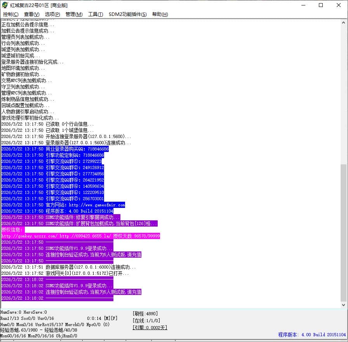Close the 红域复古22号01区 window
Viewport: 348px width, 342px height.
[x=338, y=5]
